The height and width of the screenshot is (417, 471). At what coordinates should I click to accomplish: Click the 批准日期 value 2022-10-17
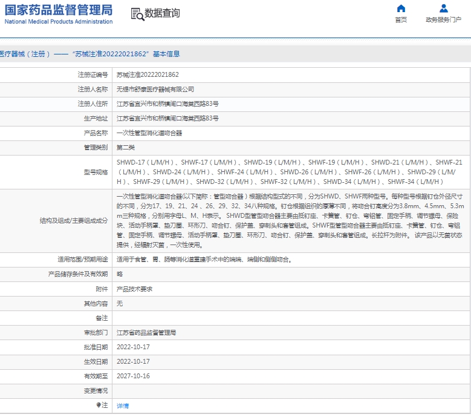133,347
